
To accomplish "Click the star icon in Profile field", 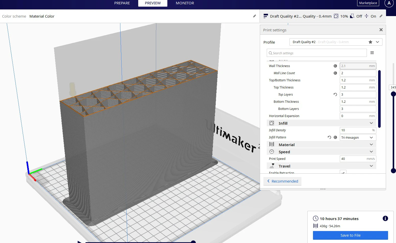I will pyautogui.click(x=370, y=42).
